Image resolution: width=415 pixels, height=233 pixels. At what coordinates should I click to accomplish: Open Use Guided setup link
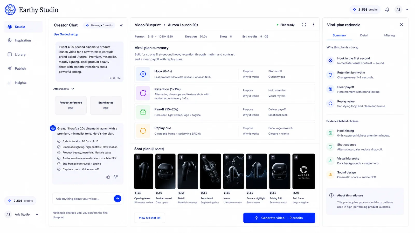[x=66, y=34]
